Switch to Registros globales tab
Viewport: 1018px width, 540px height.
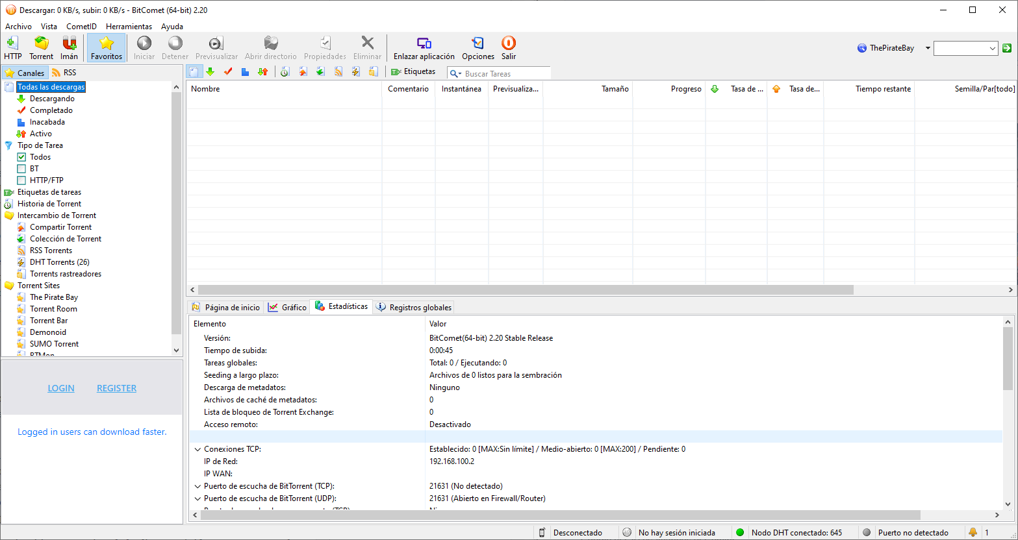point(413,307)
